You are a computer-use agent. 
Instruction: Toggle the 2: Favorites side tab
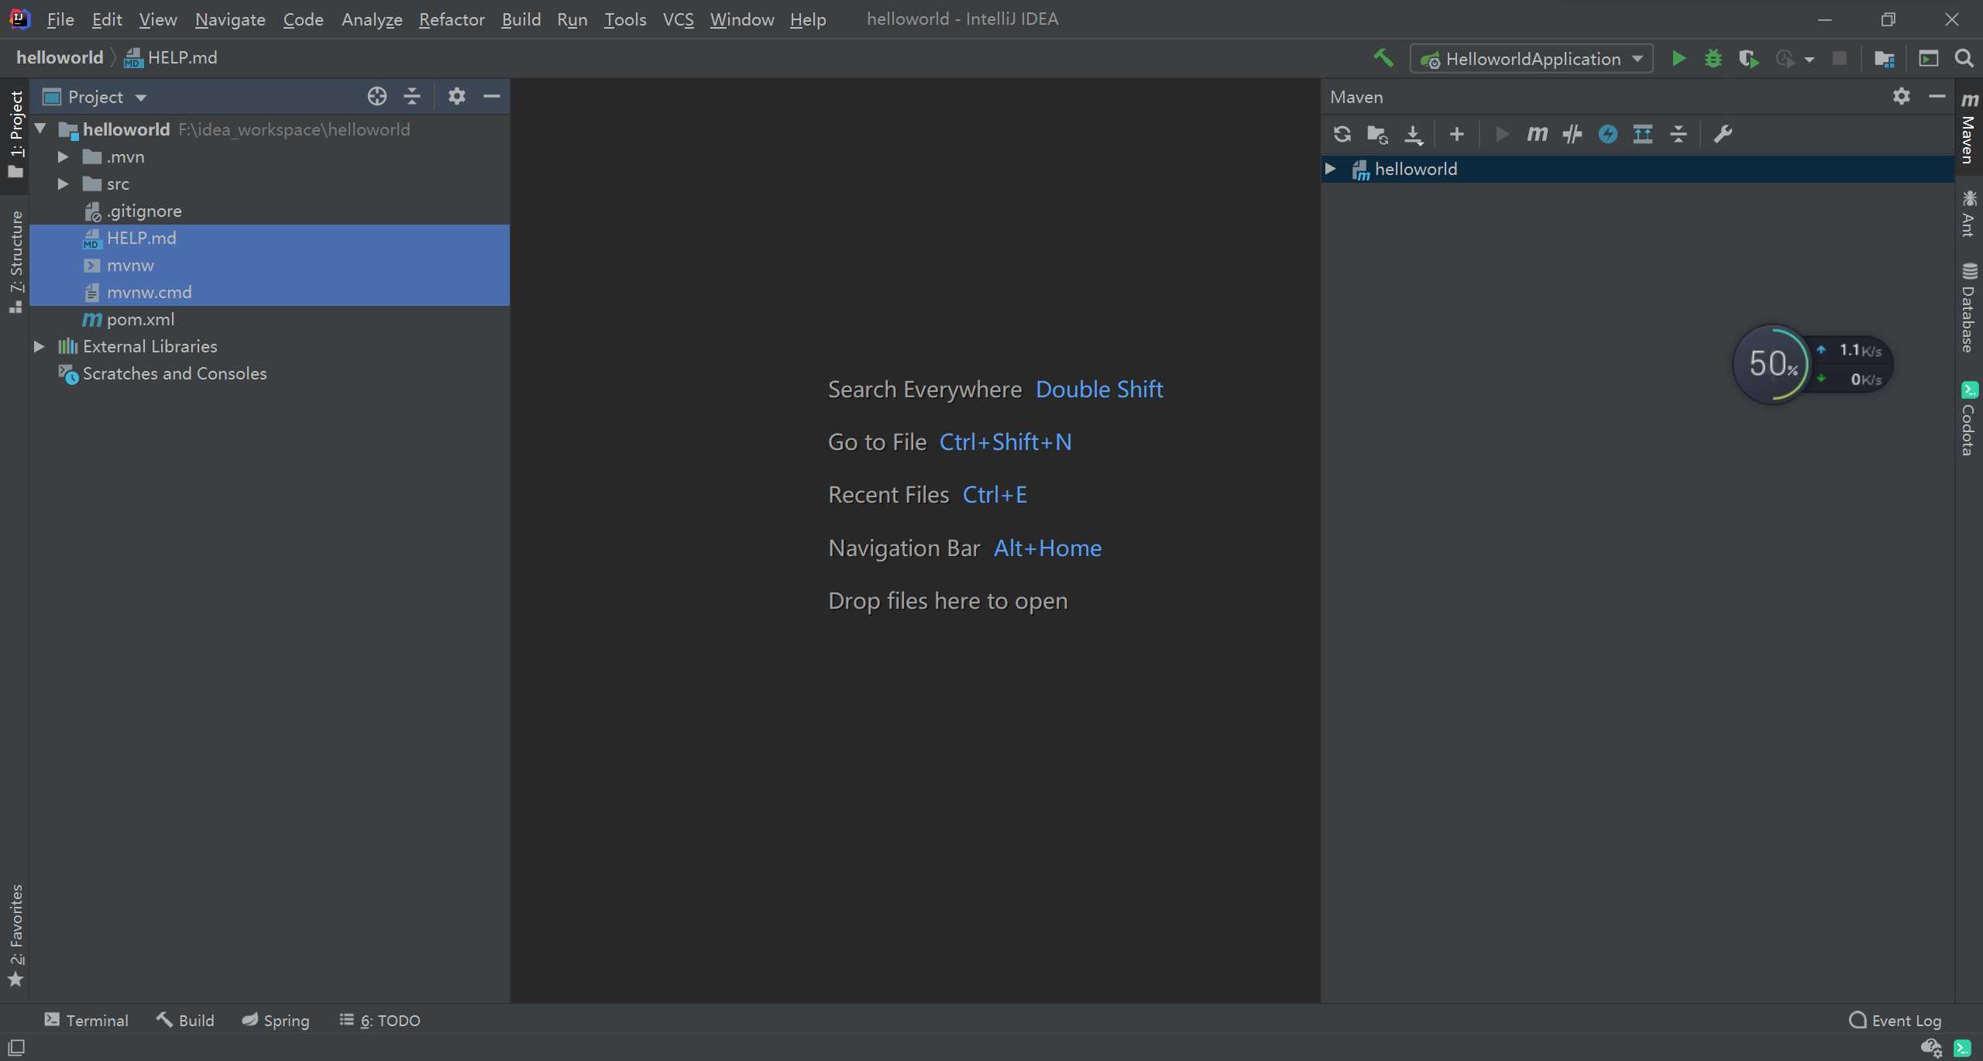click(15, 935)
